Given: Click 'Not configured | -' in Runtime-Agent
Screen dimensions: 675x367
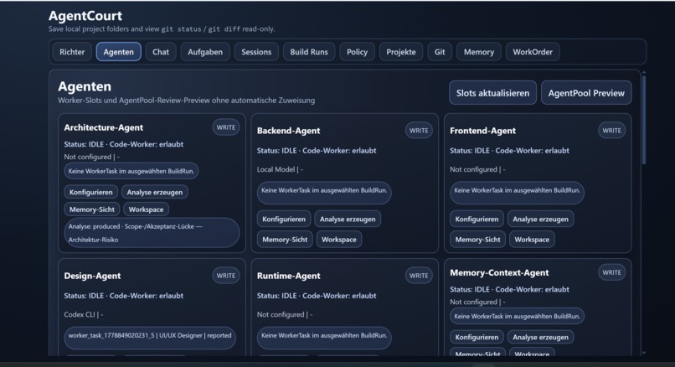Looking at the screenshot, I should point(285,314).
